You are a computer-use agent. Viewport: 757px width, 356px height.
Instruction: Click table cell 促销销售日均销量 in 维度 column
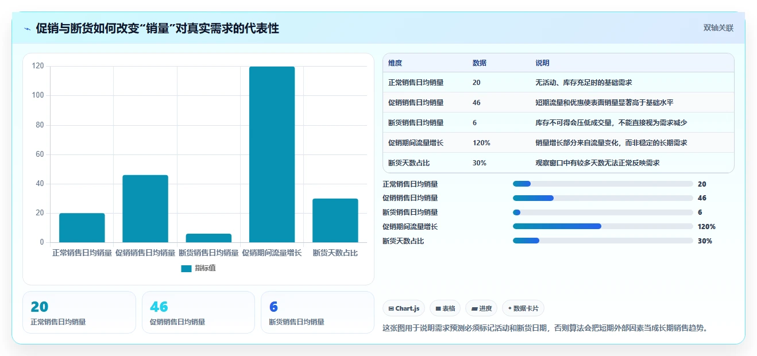point(416,103)
